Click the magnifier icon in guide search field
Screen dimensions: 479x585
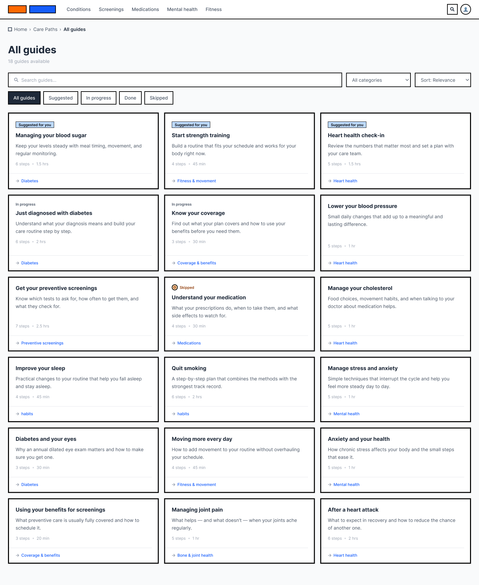click(x=16, y=80)
